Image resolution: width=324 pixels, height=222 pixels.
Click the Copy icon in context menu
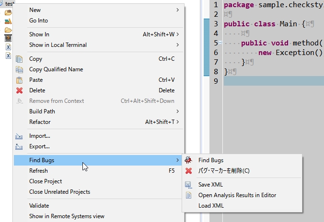pos(20,59)
